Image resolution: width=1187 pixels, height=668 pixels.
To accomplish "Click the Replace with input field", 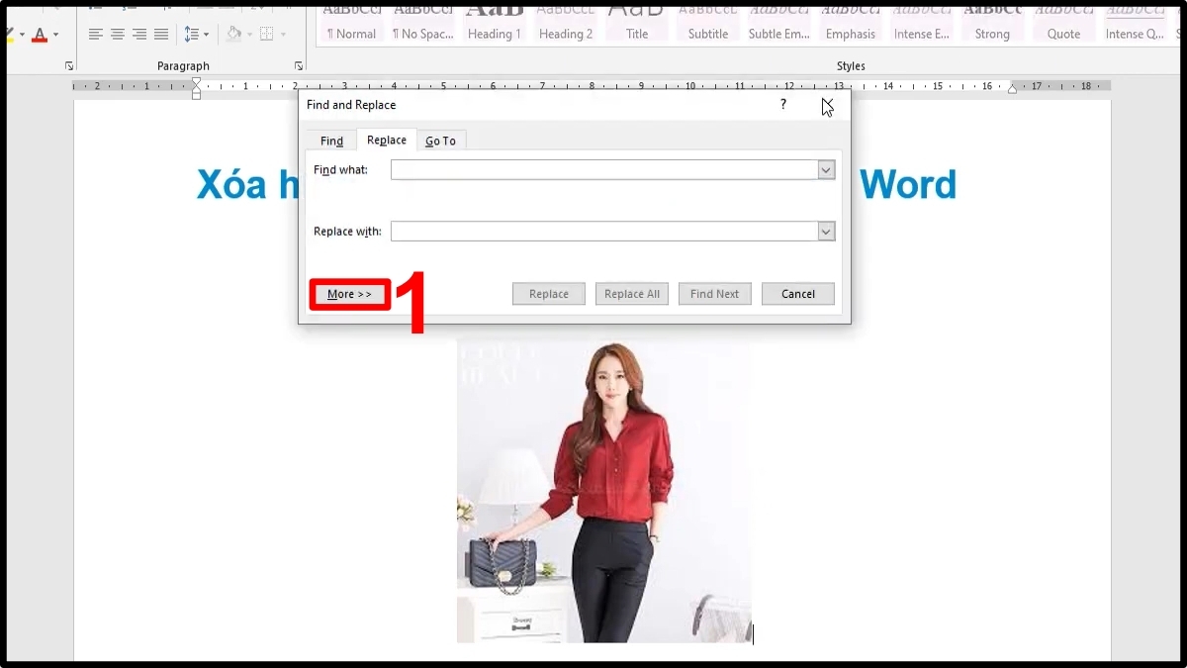I will (x=604, y=232).
